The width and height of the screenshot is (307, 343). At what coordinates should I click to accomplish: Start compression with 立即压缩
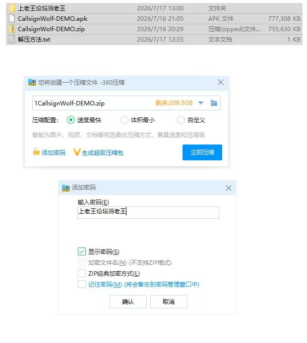202,152
